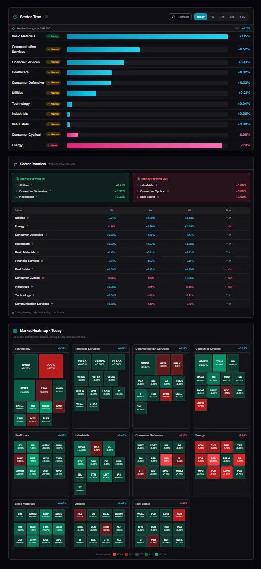The height and width of the screenshot is (569, 261).
Task: Click the Flow In arrow in Utilities table row
Action: tap(227, 218)
